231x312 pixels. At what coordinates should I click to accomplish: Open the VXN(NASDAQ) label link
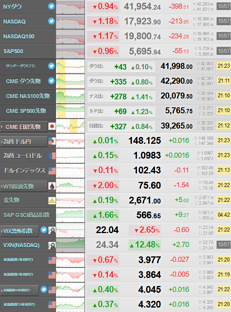[x=21, y=246]
